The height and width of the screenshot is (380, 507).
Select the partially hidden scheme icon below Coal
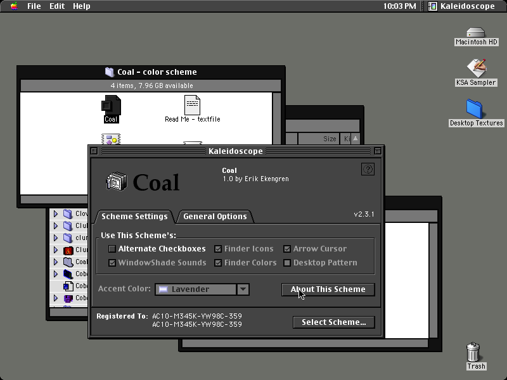111,139
